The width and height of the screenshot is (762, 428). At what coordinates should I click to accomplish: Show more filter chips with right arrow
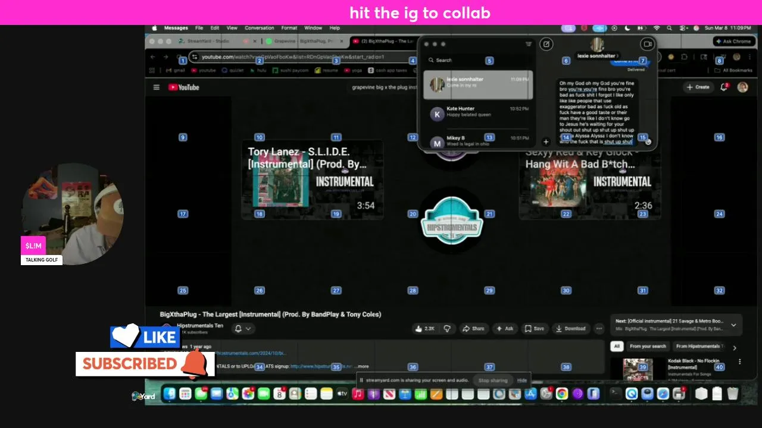pyautogui.click(x=735, y=347)
